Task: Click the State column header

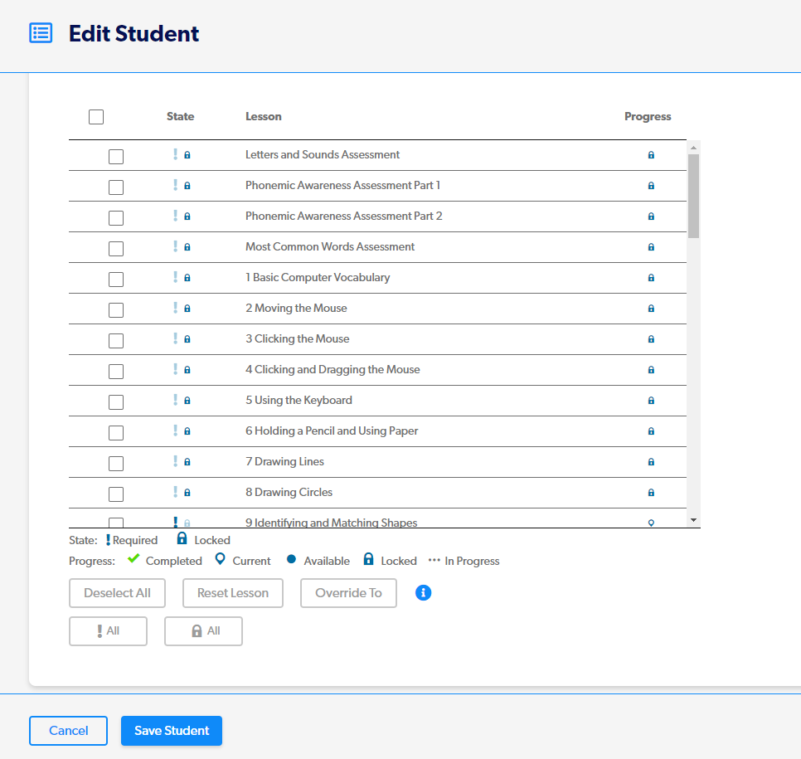Action: pos(180,116)
